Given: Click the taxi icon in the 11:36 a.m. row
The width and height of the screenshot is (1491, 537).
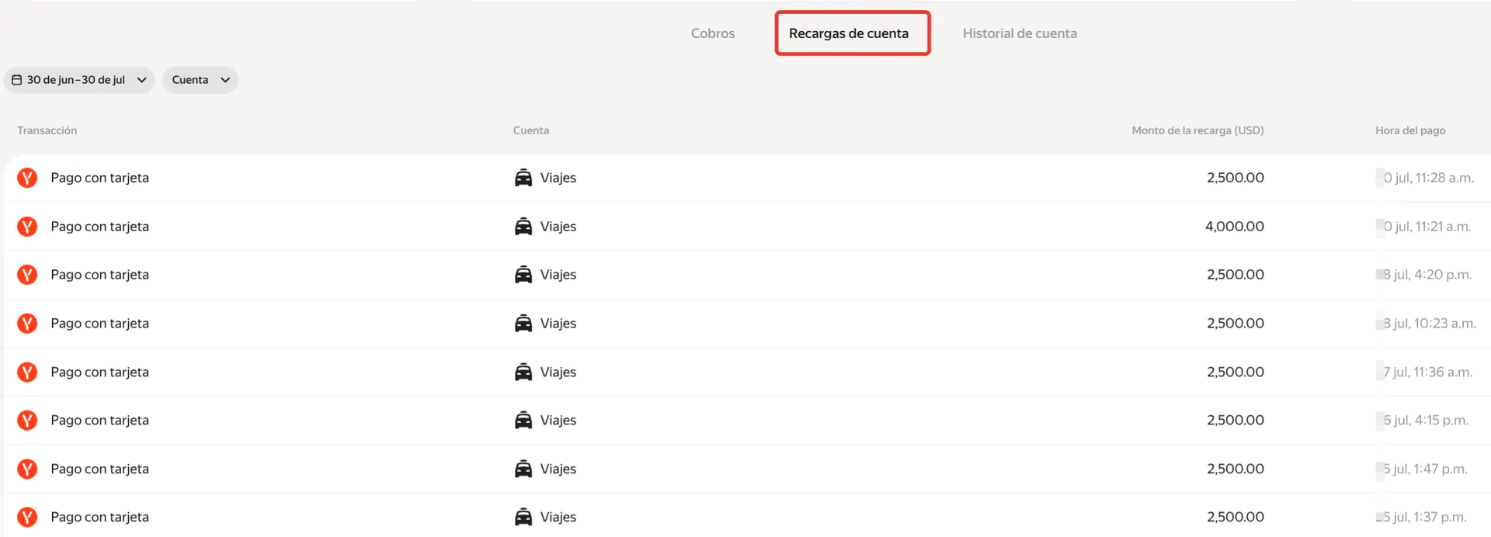Looking at the screenshot, I should click(523, 372).
